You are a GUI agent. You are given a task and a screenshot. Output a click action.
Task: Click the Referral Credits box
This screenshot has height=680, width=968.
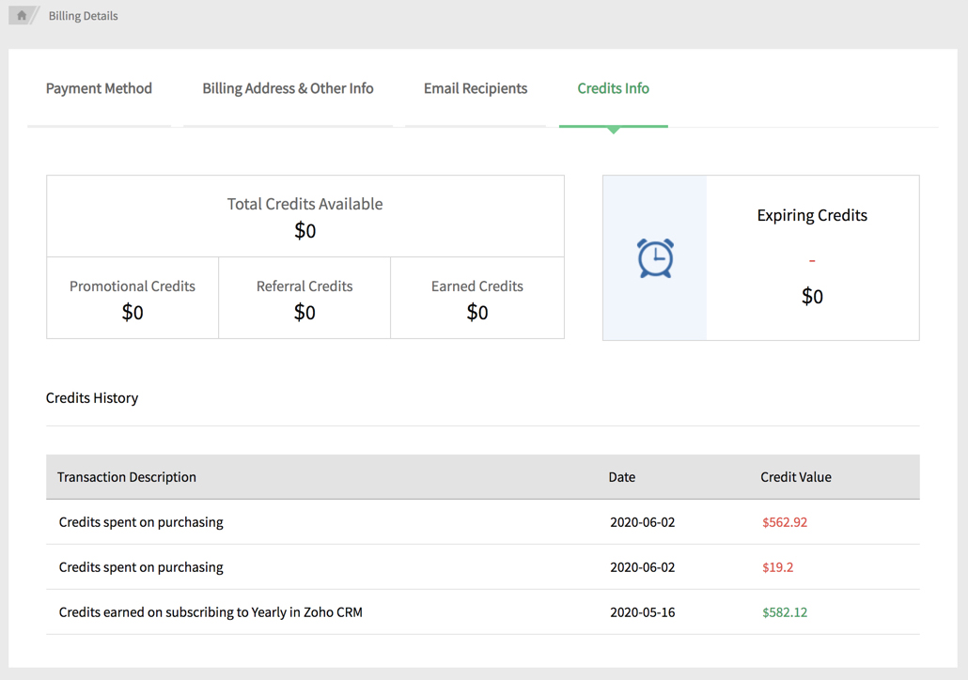304,297
